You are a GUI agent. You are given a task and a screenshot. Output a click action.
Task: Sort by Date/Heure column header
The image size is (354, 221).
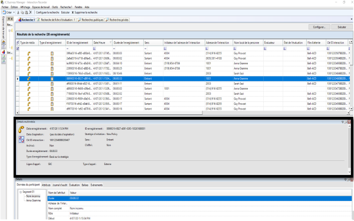102,42
